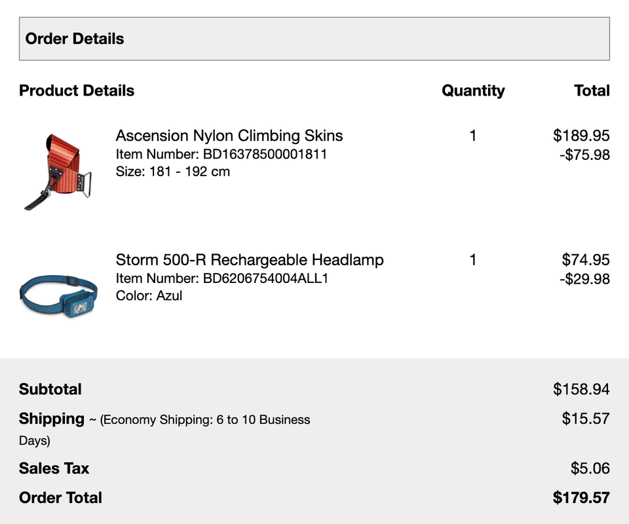The image size is (629, 524).
Task: Open the Ascension Nylon Climbing Skins title
Action: click(229, 136)
